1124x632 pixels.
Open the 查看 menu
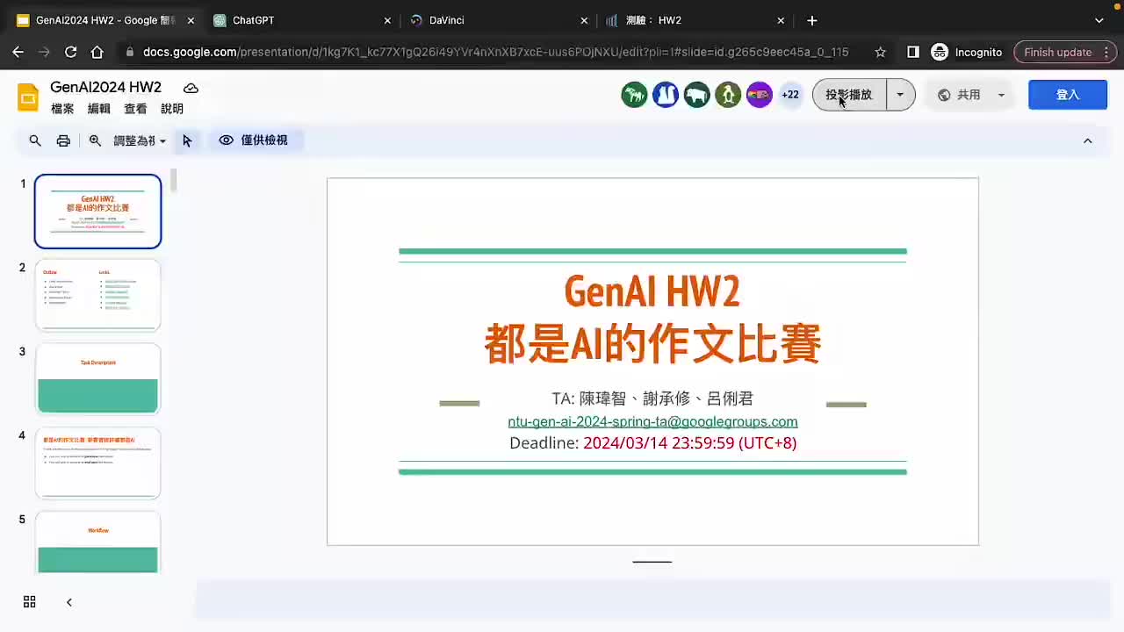click(135, 109)
